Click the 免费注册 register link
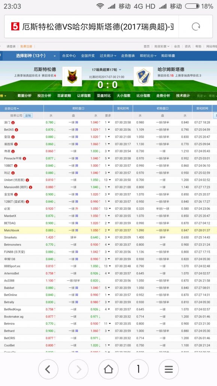The height and width of the screenshot is (386, 217). point(26,46)
